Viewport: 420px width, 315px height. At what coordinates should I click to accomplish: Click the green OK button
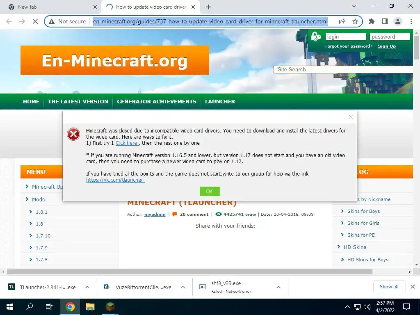210,191
